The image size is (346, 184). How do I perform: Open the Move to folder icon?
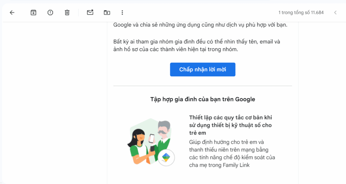(107, 13)
